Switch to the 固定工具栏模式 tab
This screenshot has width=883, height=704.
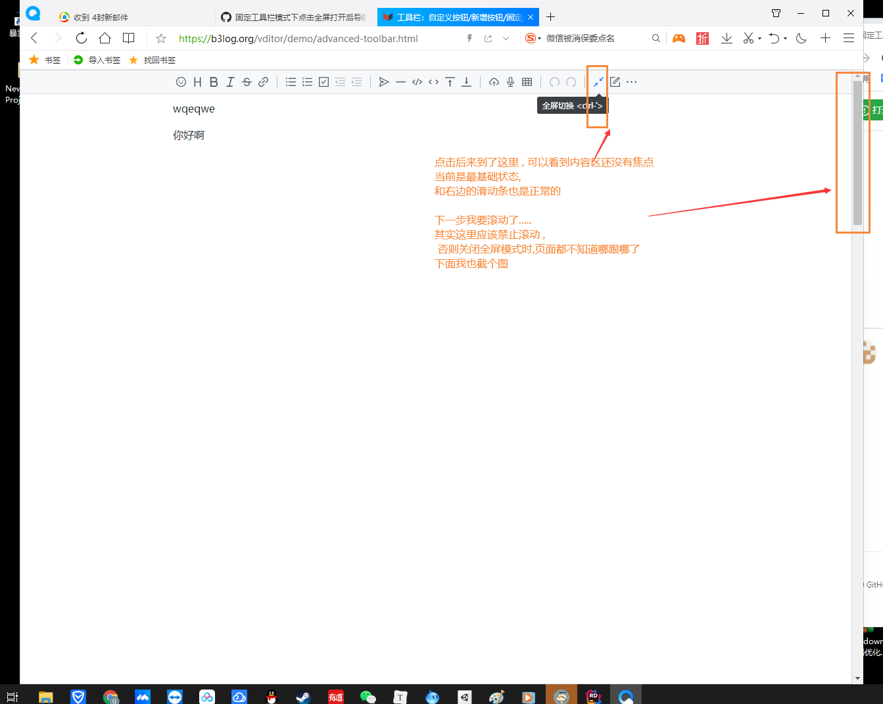pos(293,16)
